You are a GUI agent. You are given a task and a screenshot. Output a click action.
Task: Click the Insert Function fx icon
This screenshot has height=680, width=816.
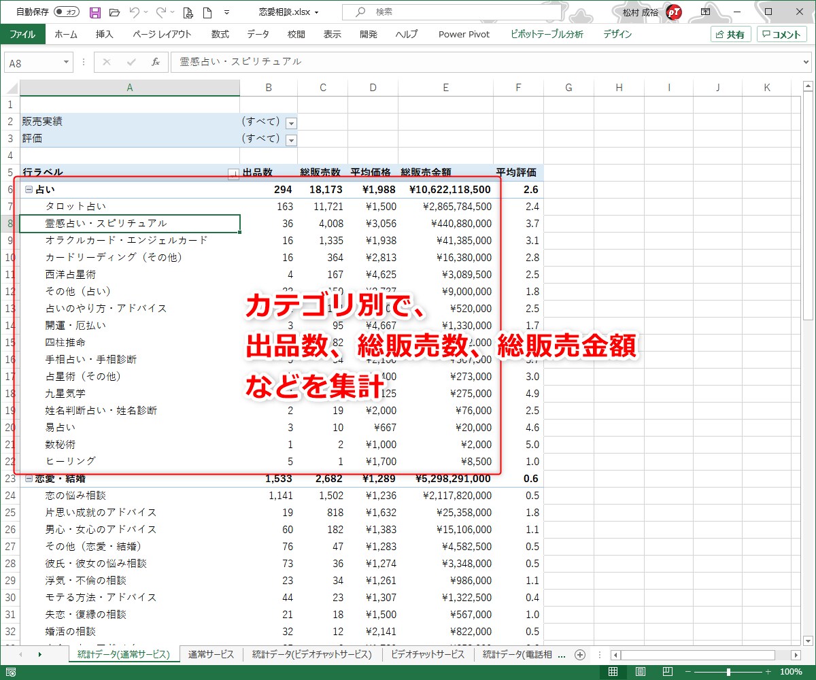[x=155, y=62]
